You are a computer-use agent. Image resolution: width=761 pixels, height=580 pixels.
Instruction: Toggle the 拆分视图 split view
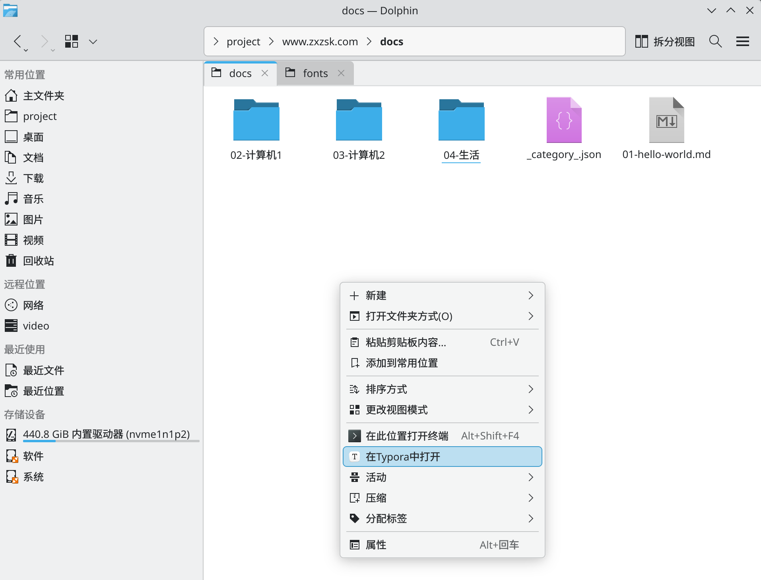(x=665, y=41)
